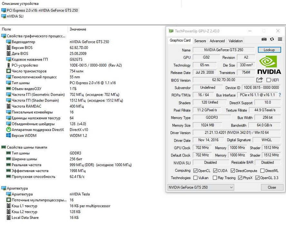Image resolution: width=286 pixels, height=225 pixels.
Task: Click the Name field NVIDIA GeForce GTS 250
Action: pyautogui.click(x=224, y=50)
